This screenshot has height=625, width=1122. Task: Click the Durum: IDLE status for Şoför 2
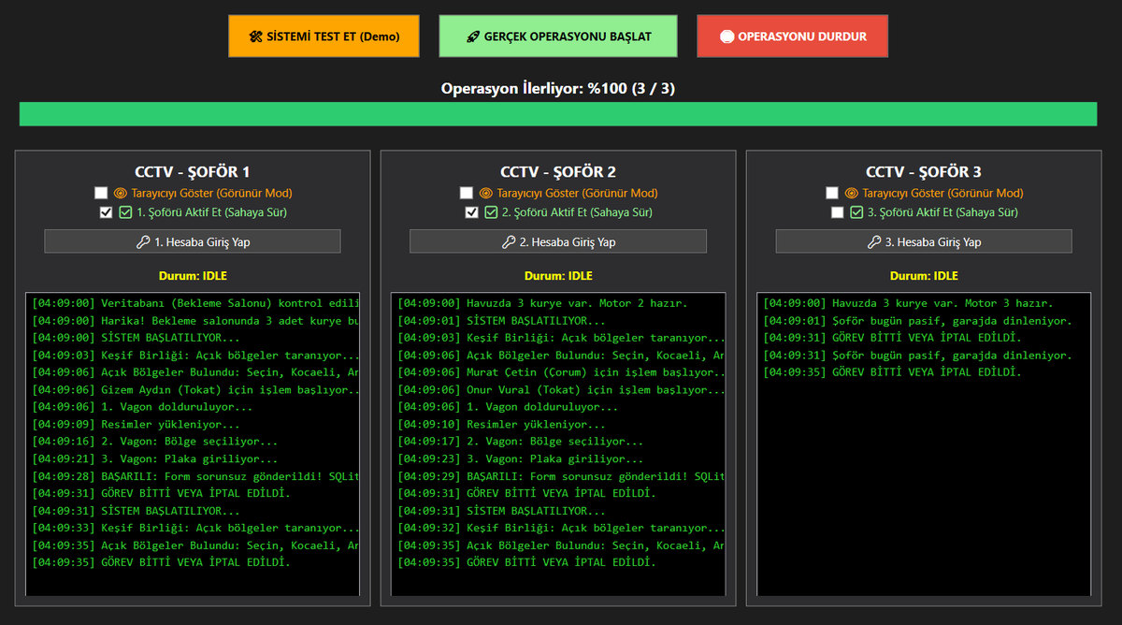(558, 276)
